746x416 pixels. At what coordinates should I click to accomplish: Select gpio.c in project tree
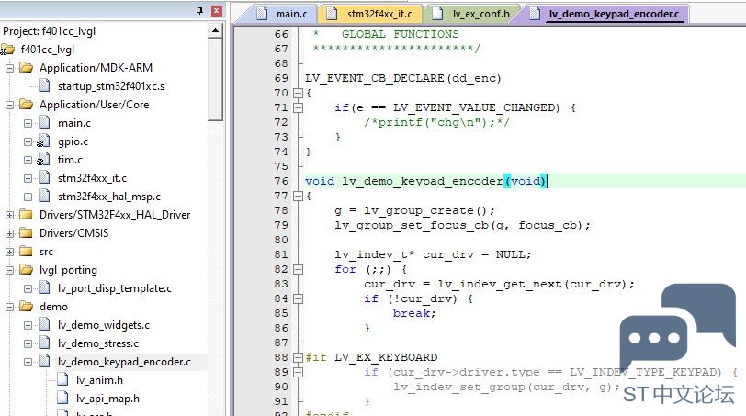73,141
